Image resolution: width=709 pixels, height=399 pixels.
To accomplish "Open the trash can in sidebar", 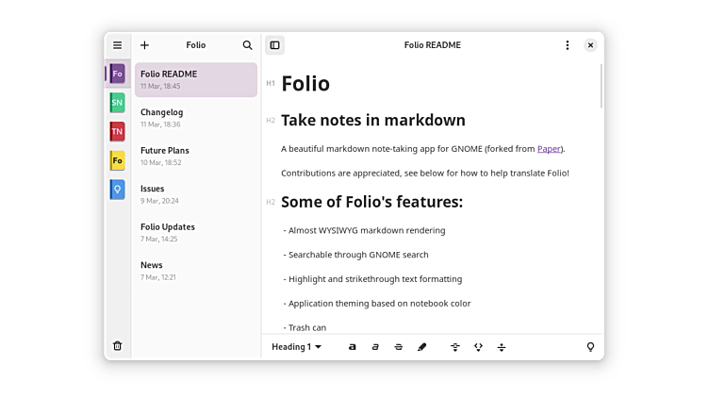I will (117, 346).
